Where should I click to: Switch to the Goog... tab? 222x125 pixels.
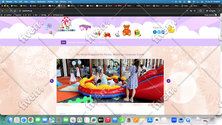point(194,6)
